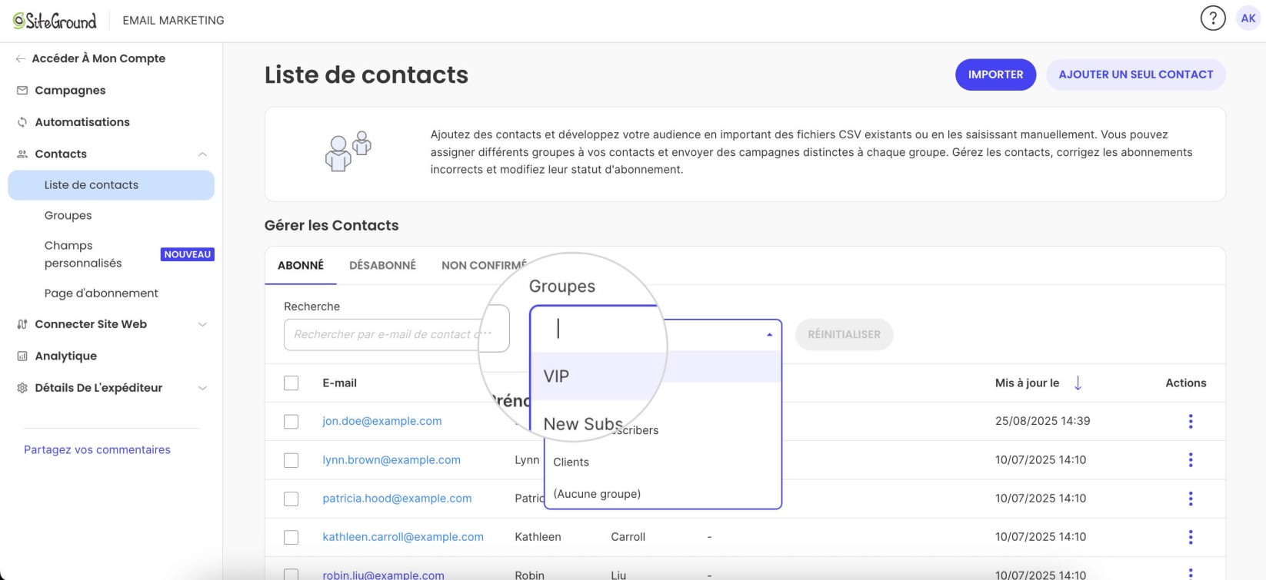Viewport: 1266px width, 580px height.
Task: Open Liste de contacts in sidebar
Action: click(111, 185)
